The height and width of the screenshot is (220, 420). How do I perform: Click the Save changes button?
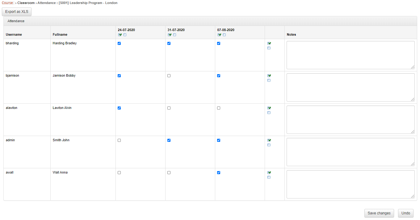379,213
